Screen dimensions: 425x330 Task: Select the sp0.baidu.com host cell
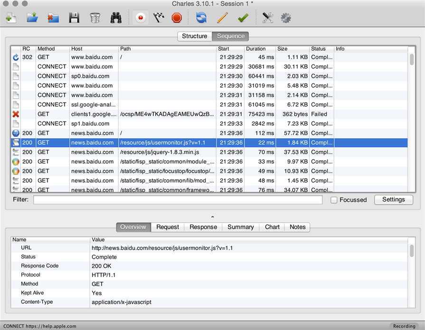(x=94, y=76)
